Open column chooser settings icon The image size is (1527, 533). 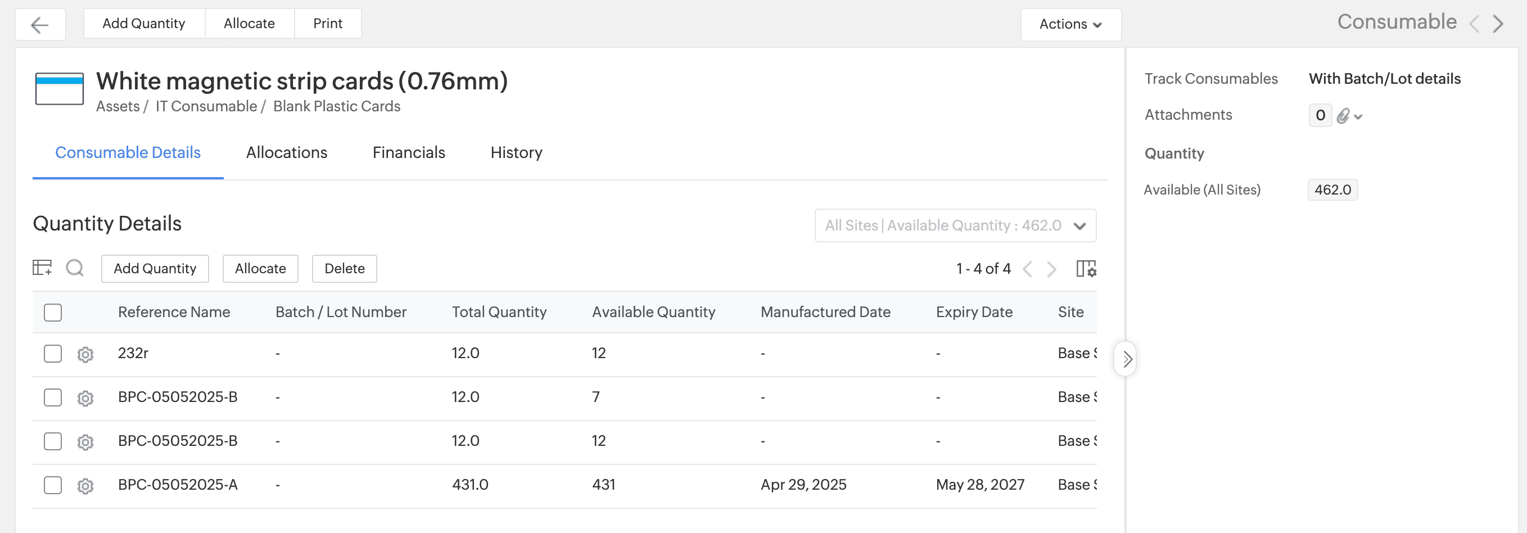(x=1086, y=269)
